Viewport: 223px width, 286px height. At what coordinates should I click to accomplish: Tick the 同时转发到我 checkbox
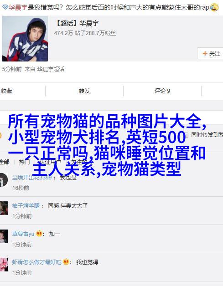pyautogui.click(x=186, y=135)
